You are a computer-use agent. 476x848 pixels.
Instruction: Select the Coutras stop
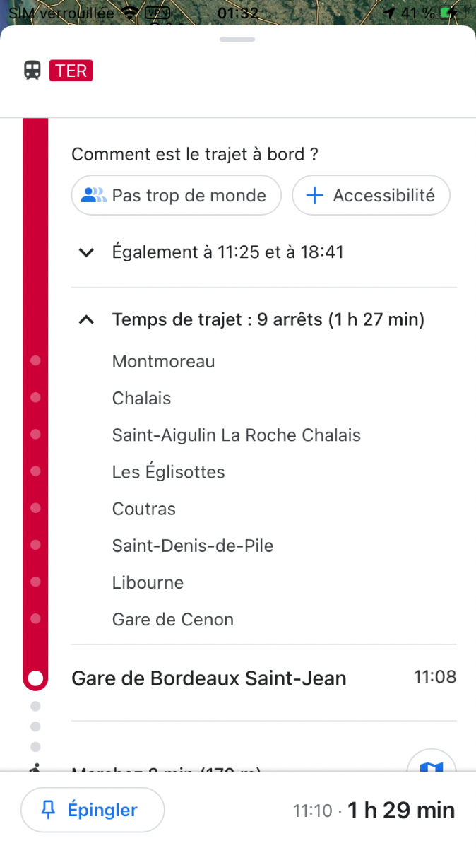point(144,509)
